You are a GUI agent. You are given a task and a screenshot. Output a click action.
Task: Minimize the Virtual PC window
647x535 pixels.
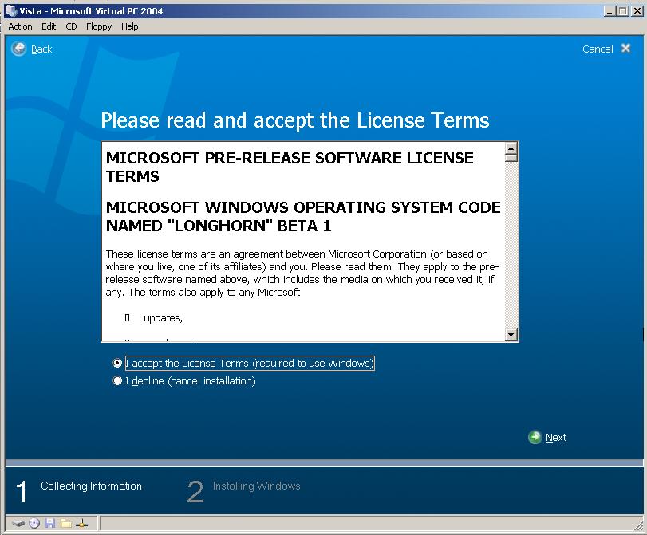click(x=610, y=11)
